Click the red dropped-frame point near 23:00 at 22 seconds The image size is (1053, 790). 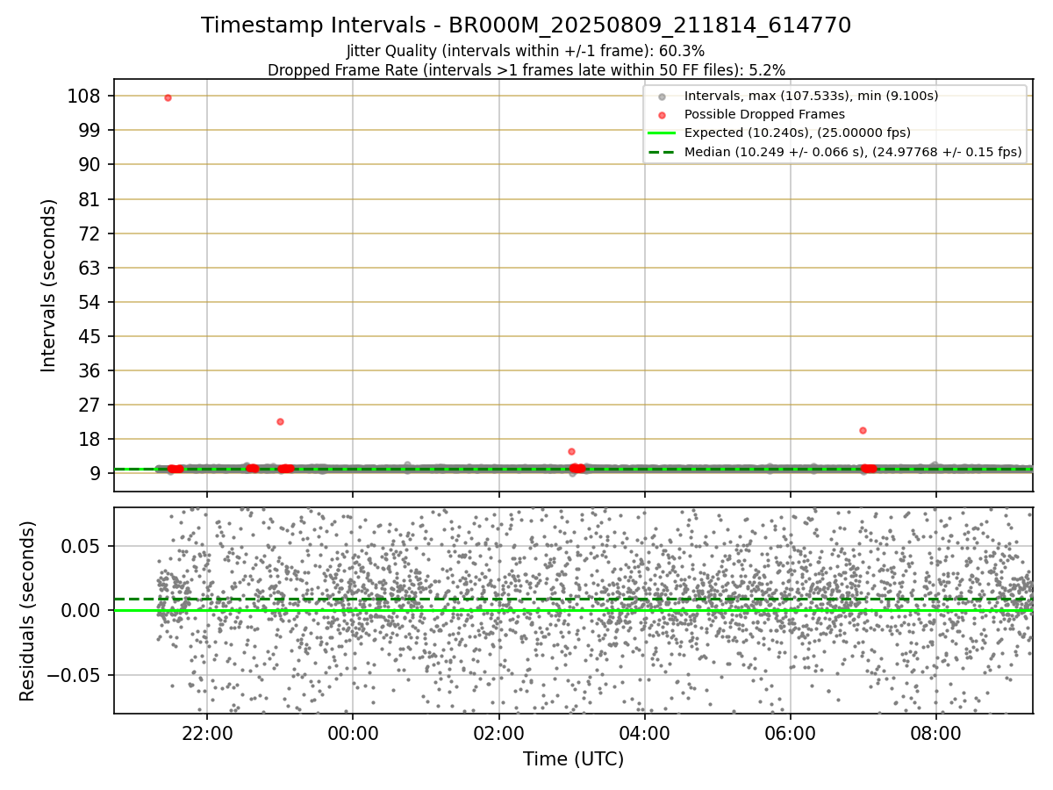[x=280, y=421]
